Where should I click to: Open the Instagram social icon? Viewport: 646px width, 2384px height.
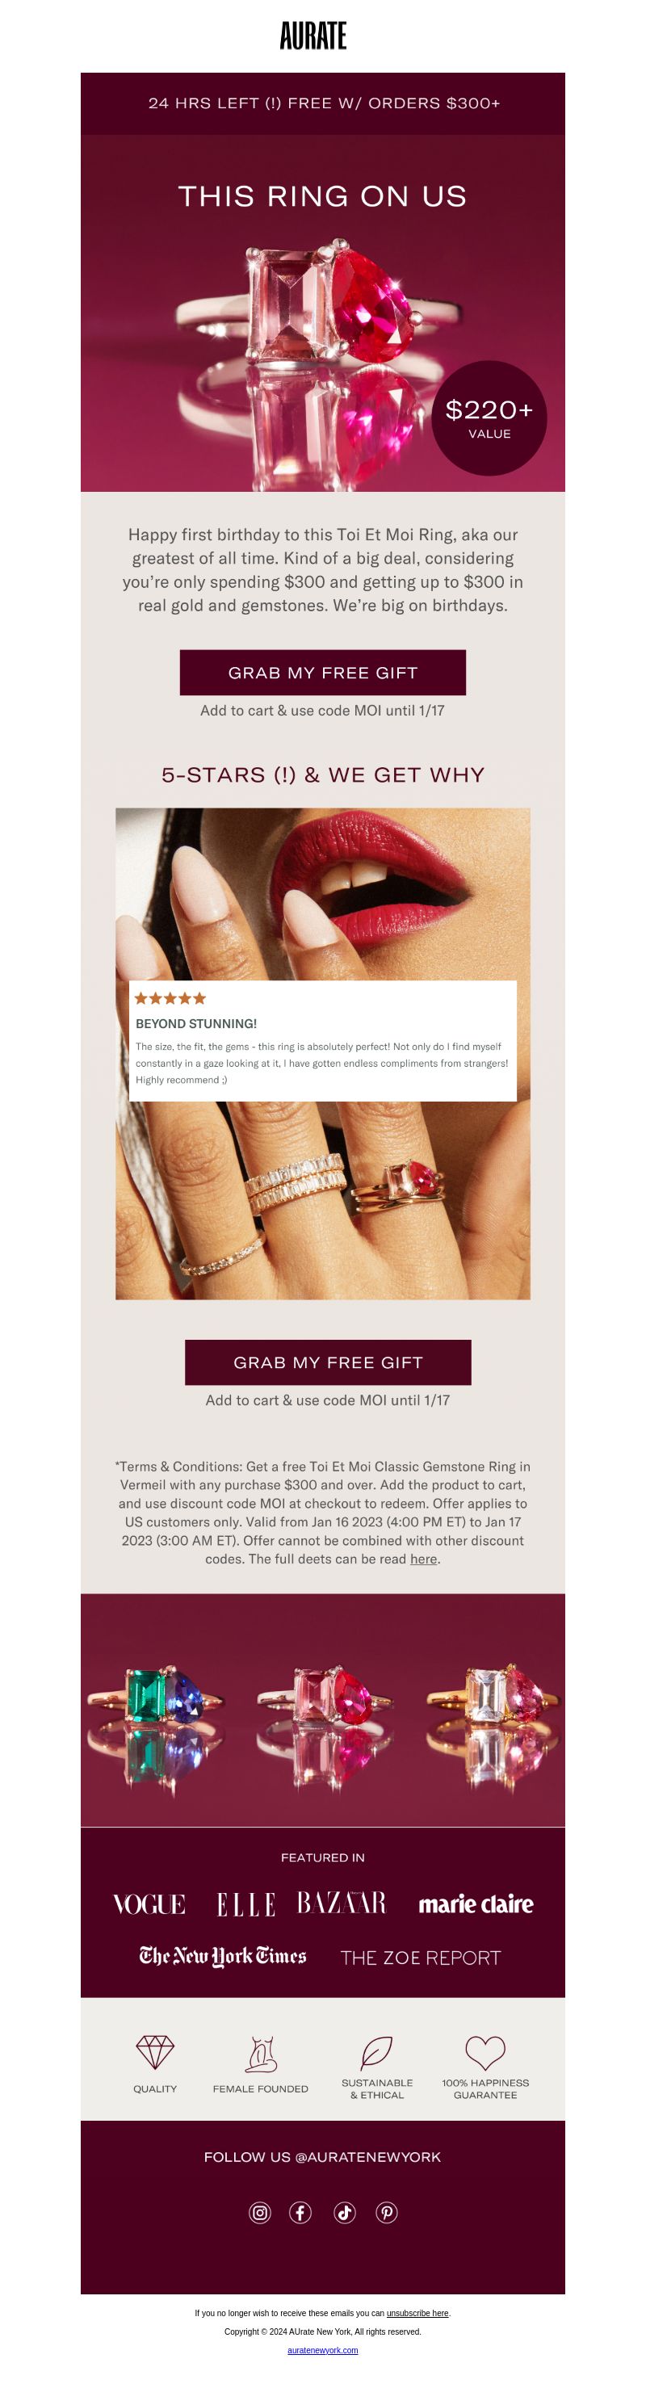(260, 2212)
